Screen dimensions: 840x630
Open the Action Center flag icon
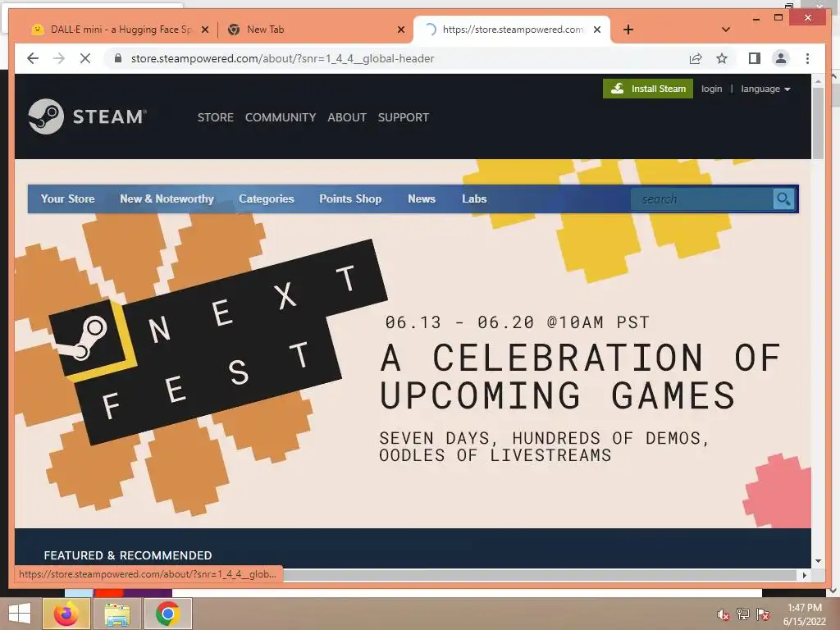[763, 614]
